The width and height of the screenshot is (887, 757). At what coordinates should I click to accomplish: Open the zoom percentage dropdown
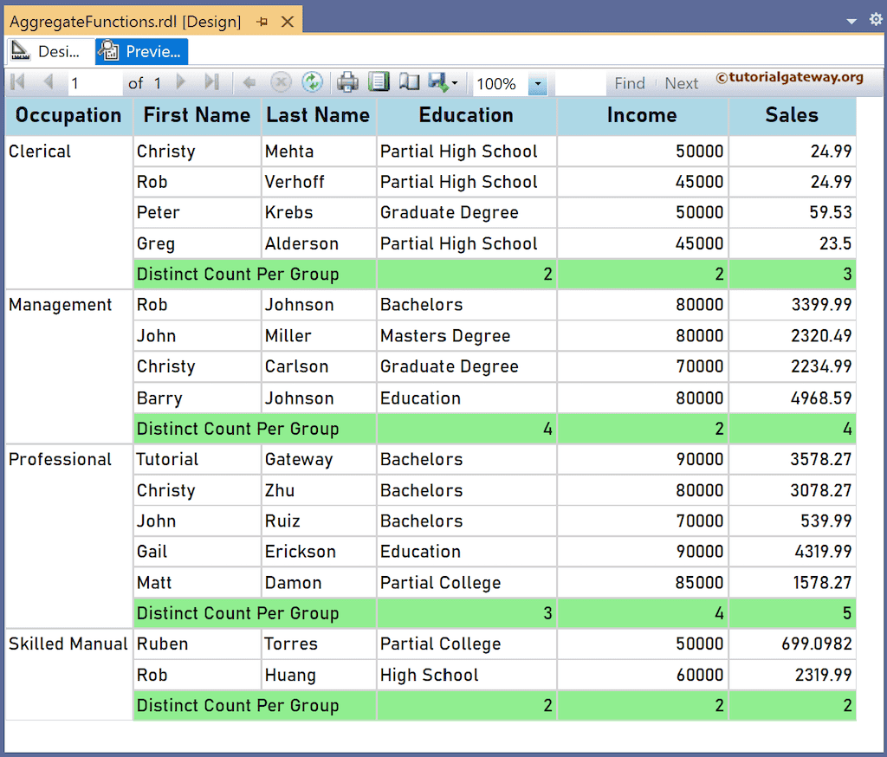pos(538,84)
